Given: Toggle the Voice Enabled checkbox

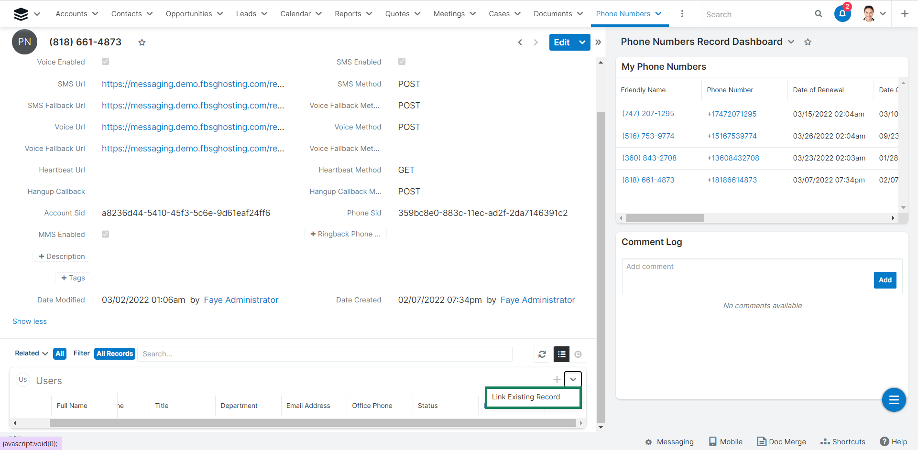Looking at the screenshot, I should click(106, 62).
